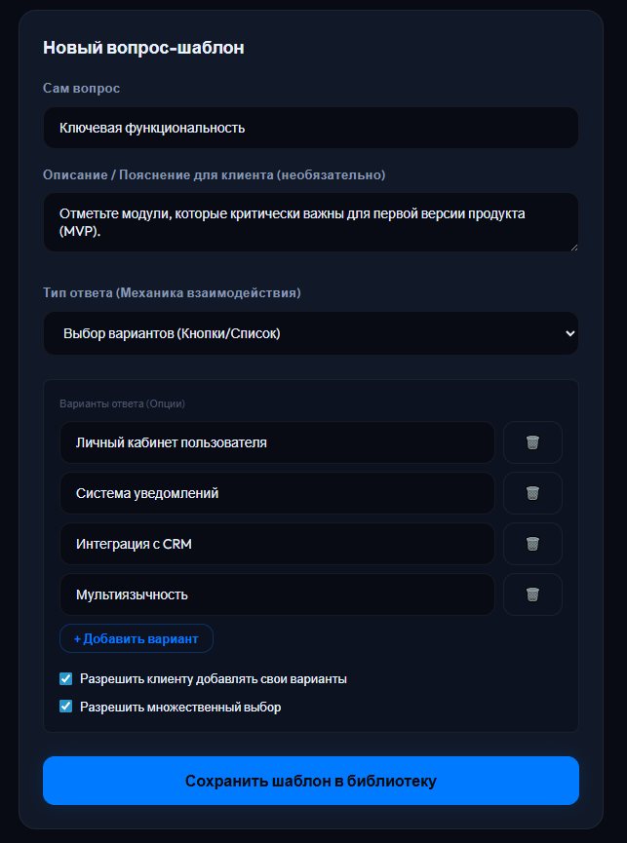Click the "Описание / Пояснение для клиента" label
Viewport: 627px width, 843px height.
pyautogui.click(x=214, y=174)
